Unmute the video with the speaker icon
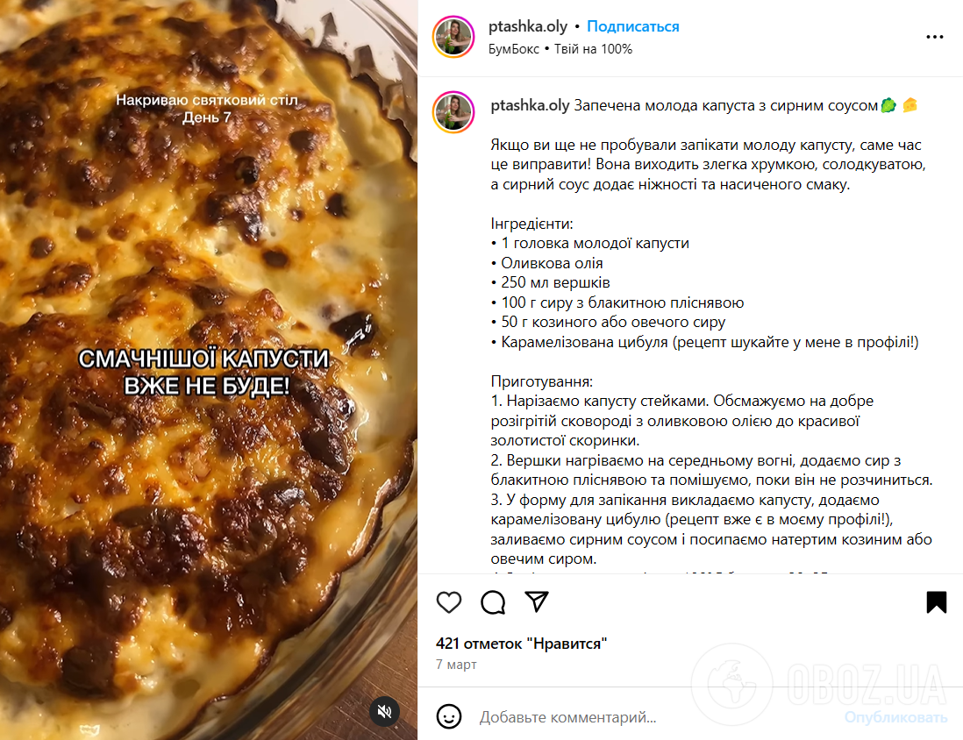This screenshot has width=963, height=740. 384,711
